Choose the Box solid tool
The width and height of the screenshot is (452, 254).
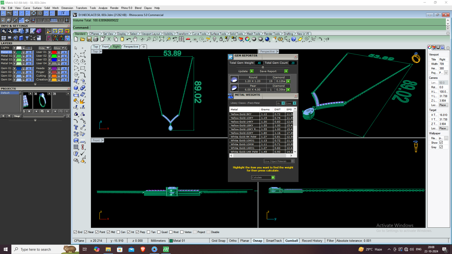tap(76, 88)
